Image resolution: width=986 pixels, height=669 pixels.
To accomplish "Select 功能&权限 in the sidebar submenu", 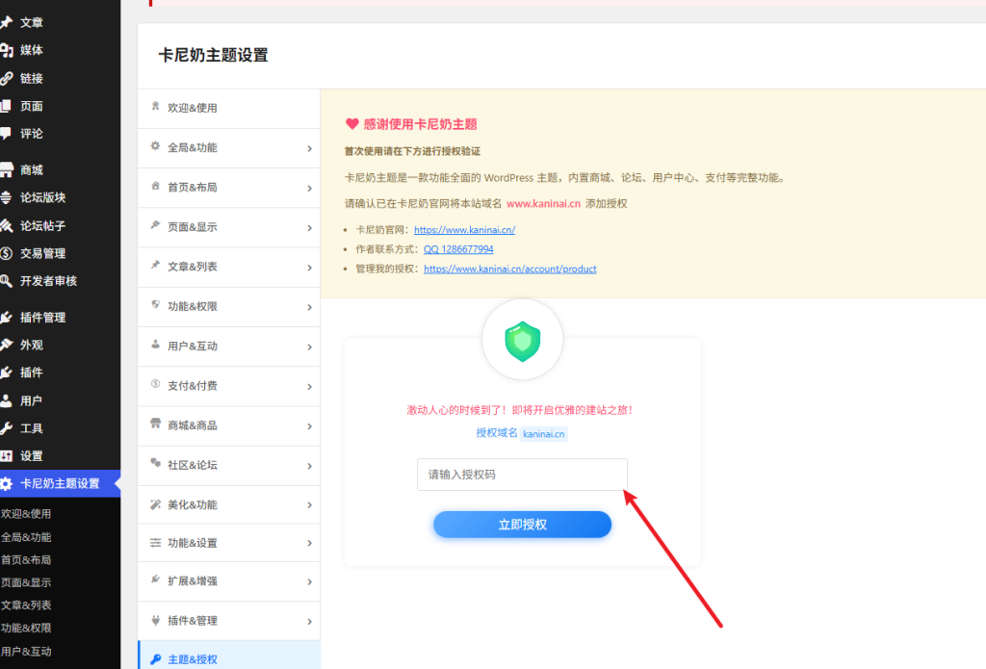I will [26, 628].
